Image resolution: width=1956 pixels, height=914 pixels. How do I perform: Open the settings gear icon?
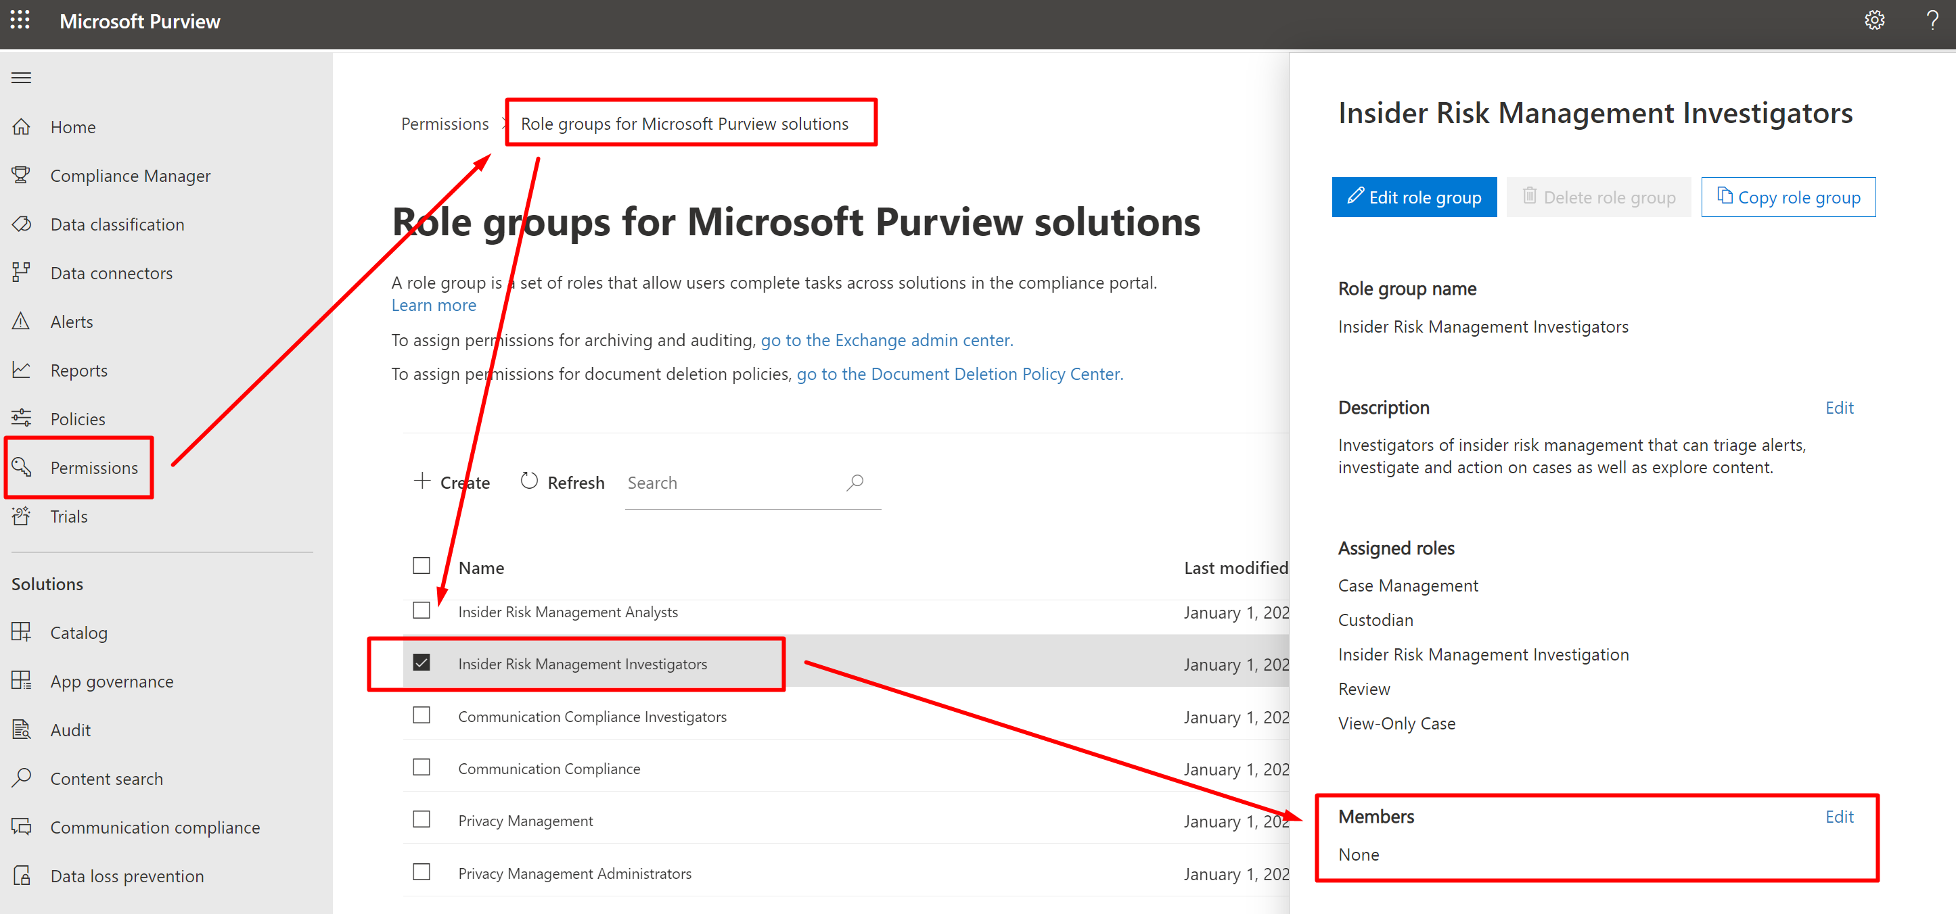[x=1874, y=20]
